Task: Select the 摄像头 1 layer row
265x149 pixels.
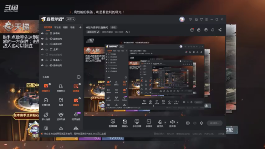Action: tap(61, 60)
